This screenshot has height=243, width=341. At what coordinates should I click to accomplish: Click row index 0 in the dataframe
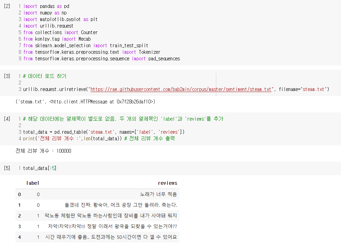pos(20,194)
